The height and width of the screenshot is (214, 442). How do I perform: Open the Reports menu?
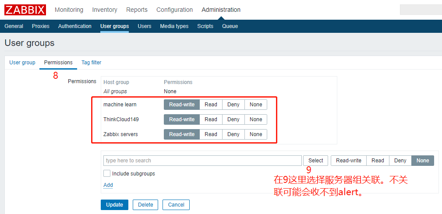137,10
